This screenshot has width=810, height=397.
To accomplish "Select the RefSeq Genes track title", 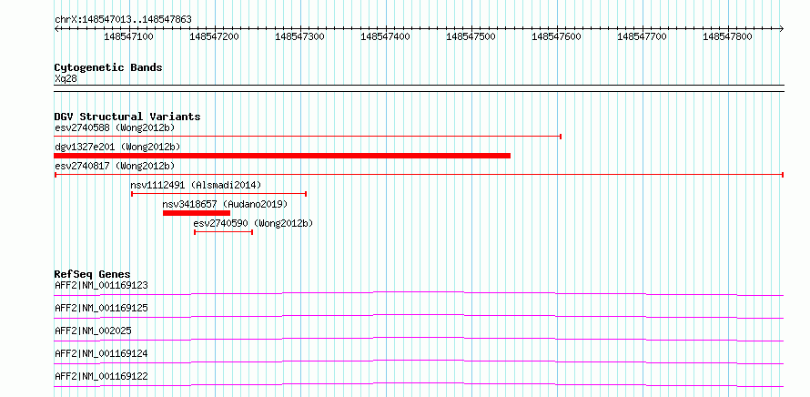I will (x=93, y=274).
